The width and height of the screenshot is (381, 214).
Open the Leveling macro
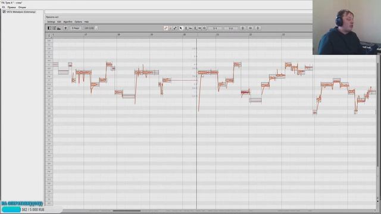pos(258,28)
